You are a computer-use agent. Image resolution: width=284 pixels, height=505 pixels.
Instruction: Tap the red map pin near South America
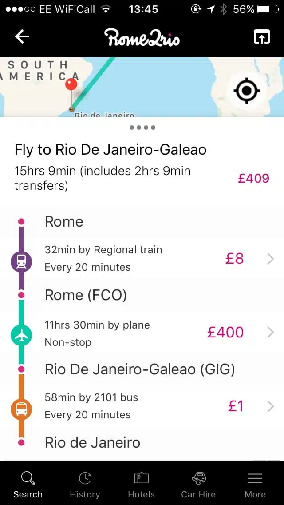pos(71,84)
